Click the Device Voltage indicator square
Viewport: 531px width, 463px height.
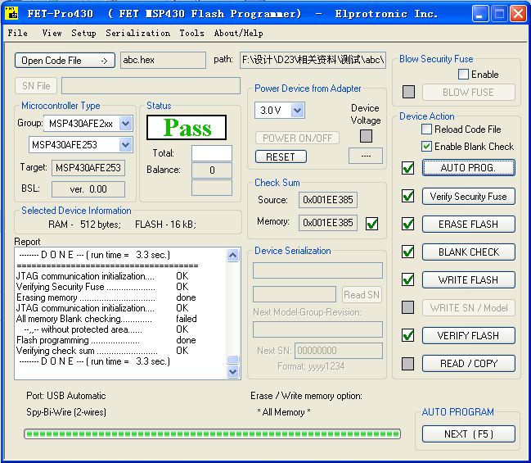coord(366,136)
